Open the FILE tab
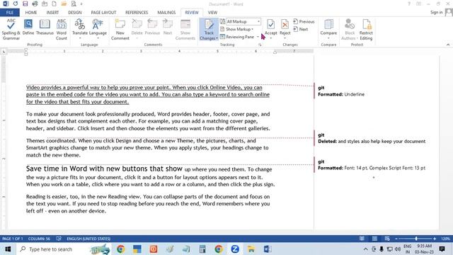The width and height of the screenshot is (453, 255). tap(10, 13)
